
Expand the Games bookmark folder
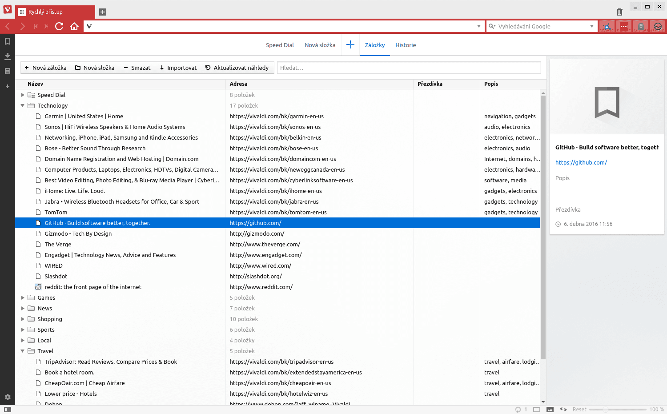tap(23, 297)
